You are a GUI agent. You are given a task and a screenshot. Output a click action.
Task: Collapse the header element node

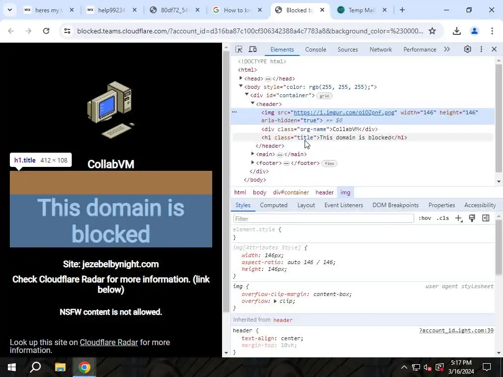[253, 103]
